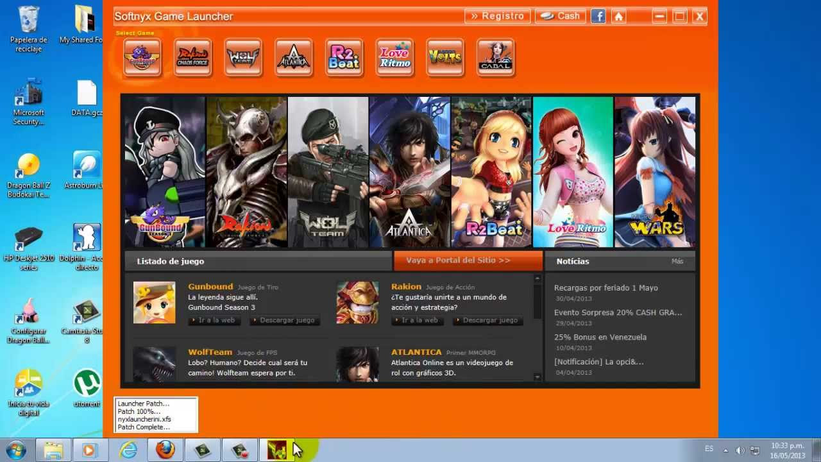
Task: Click Gunbound's Descargar juego
Action: click(x=284, y=320)
